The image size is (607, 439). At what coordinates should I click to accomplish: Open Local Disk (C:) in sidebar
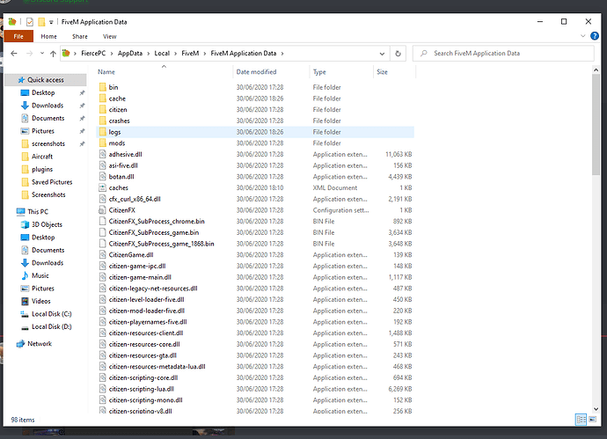[x=52, y=314]
